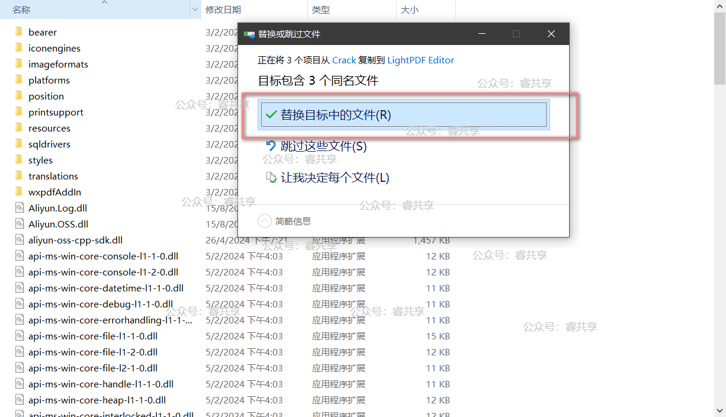Open the LightPDF Editor destination link
This screenshot has height=417, width=726.
click(421, 60)
